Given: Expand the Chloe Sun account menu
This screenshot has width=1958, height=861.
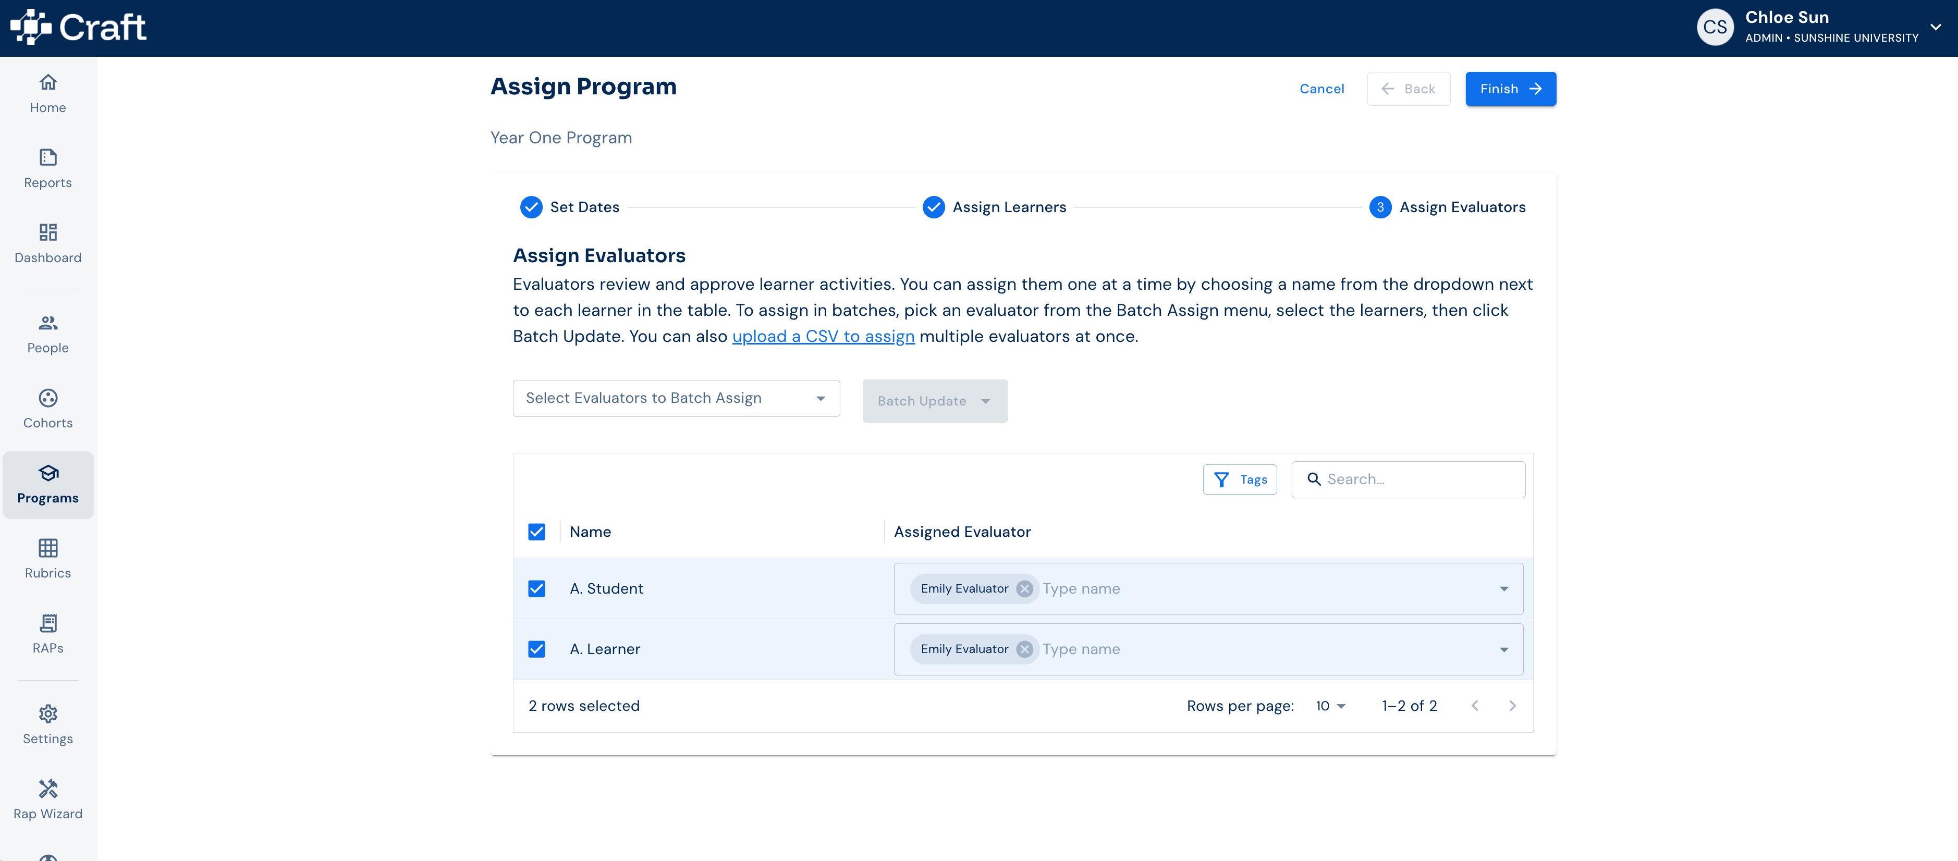Looking at the screenshot, I should 1936,27.
